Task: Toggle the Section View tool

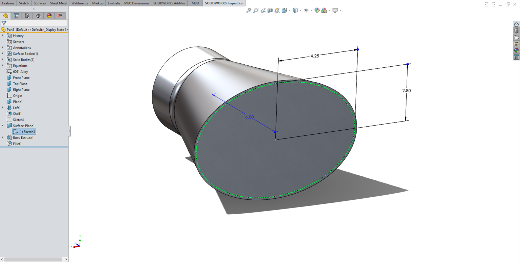Action: pyautogui.click(x=270, y=10)
